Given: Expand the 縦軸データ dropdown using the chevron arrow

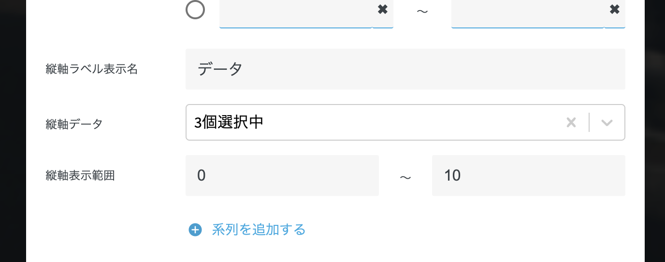Looking at the screenshot, I should pyautogui.click(x=607, y=123).
